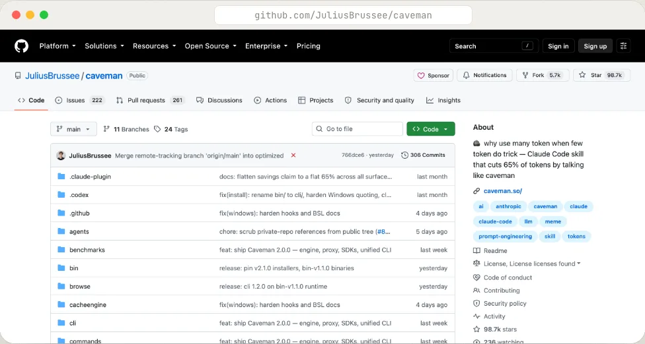Open the Pricing link
This screenshot has height=344, width=645.
coord(309,46)
